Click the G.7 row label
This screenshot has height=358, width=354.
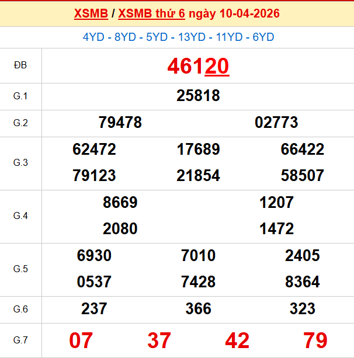point(20,340)
